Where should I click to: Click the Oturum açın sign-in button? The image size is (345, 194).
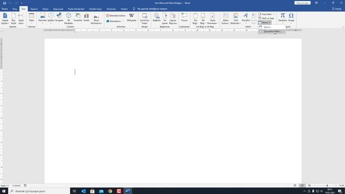(x=302, y=3)
